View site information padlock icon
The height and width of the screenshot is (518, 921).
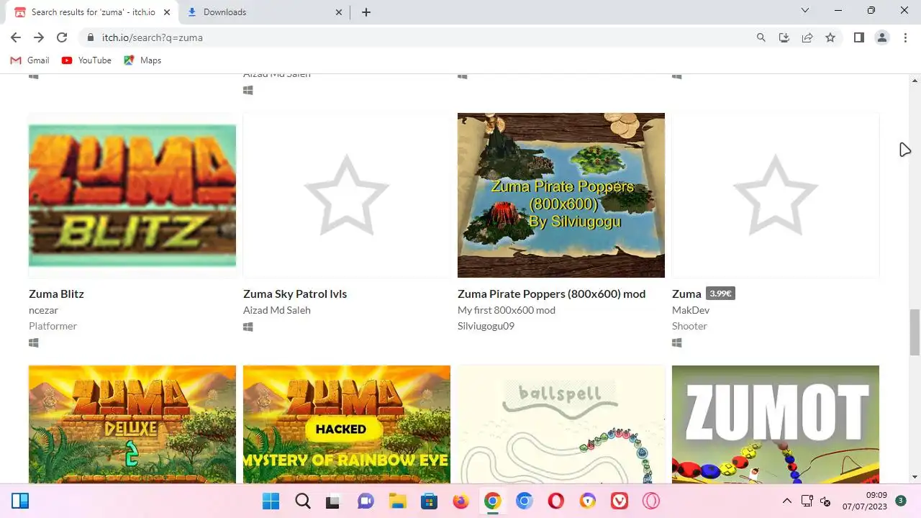click(x=91, y=37)
